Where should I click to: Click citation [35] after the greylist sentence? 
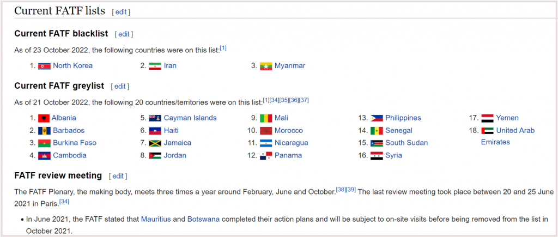coord(284,100)
